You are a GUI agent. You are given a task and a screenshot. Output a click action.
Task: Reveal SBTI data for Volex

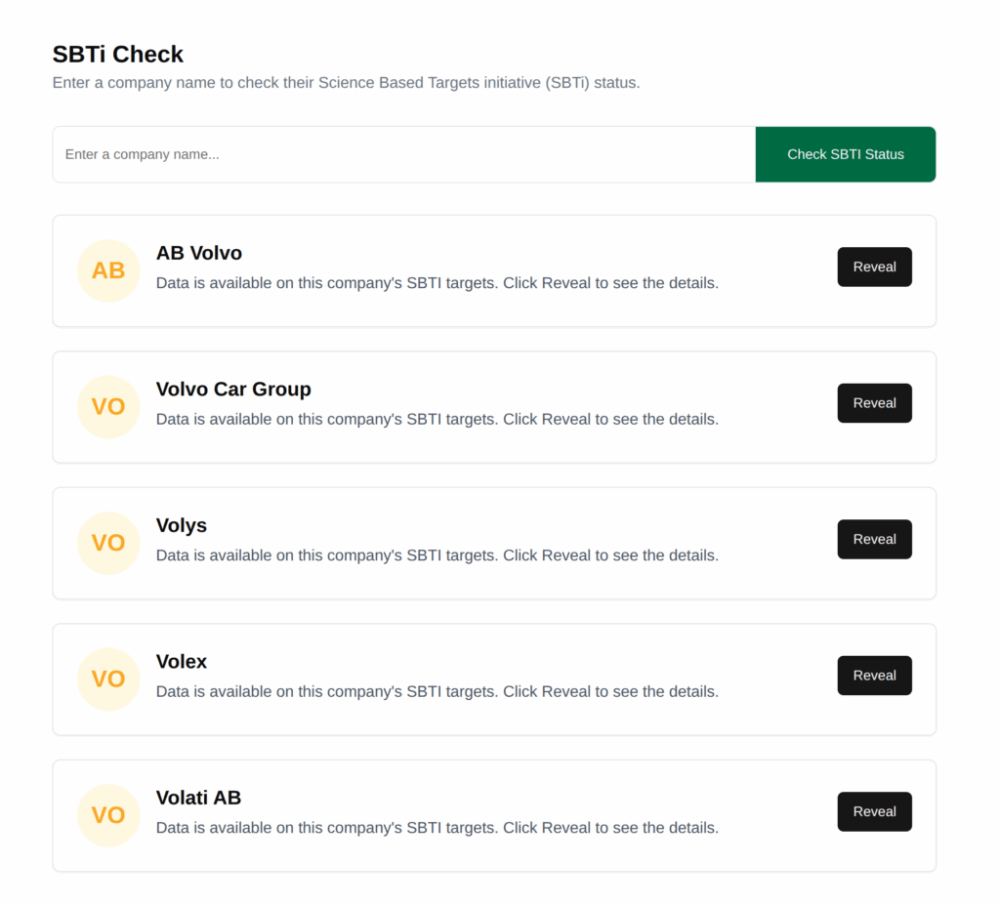(x=874, y=675)
